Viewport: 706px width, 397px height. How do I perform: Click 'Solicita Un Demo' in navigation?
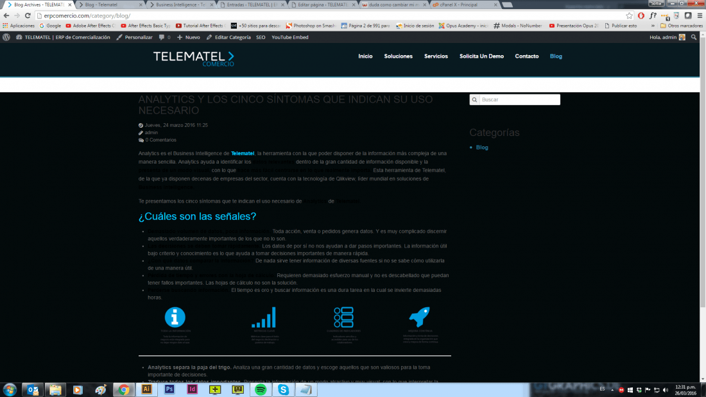[481, 56]
